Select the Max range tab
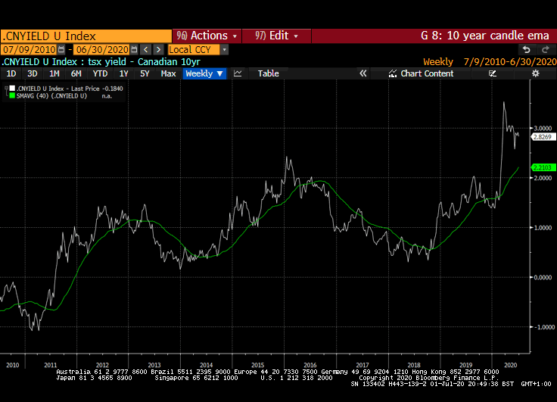The width and height of the screenshot is (557, 402). (168, 73)
